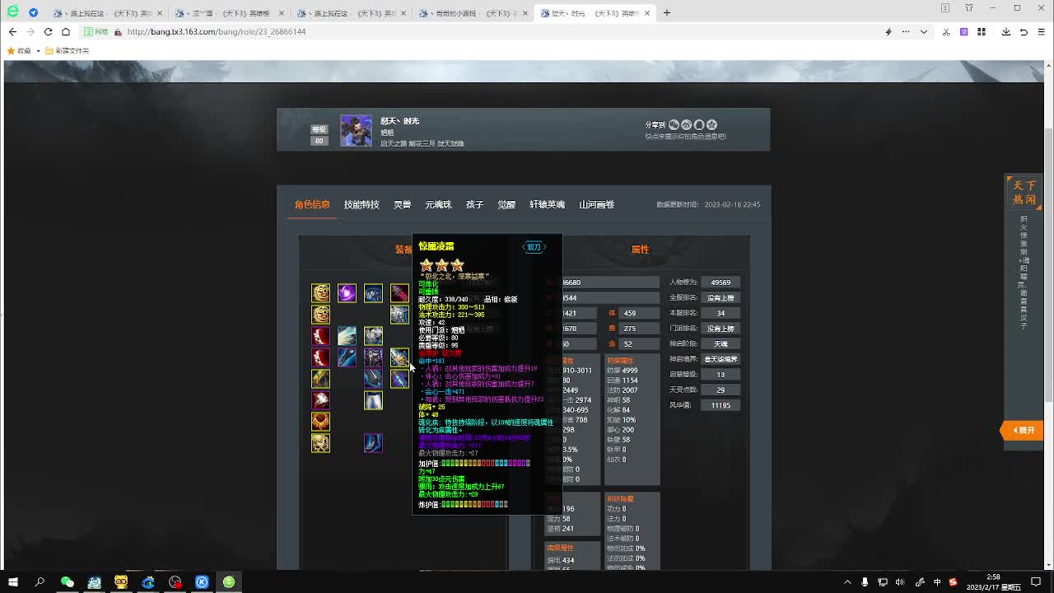Click the second golden coin equipment icon
Image resolution: width=1054 pixels, height=593 pixels.
pyautogui.click(x=320, y=315)
